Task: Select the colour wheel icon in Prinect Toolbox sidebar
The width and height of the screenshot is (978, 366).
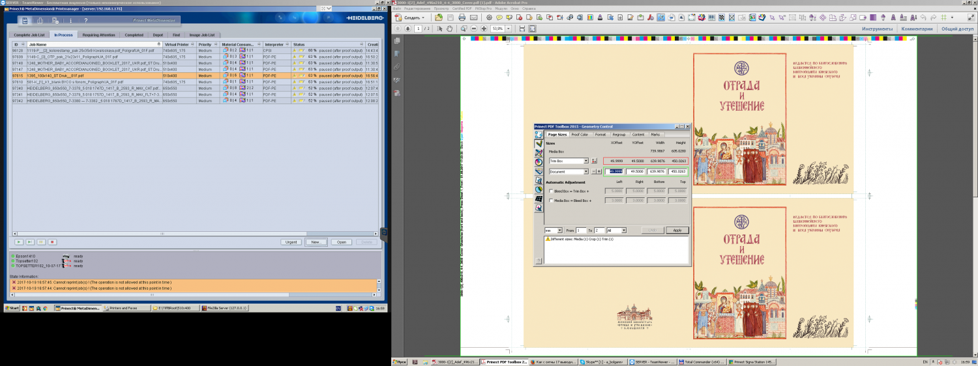Action: [539, 162]
